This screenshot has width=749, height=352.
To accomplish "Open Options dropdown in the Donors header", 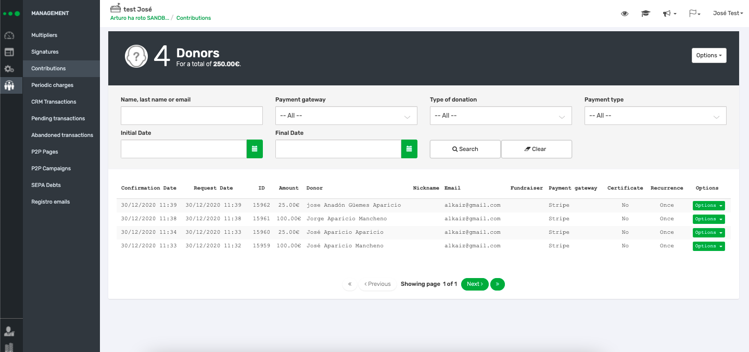I will tap(708, 55).
